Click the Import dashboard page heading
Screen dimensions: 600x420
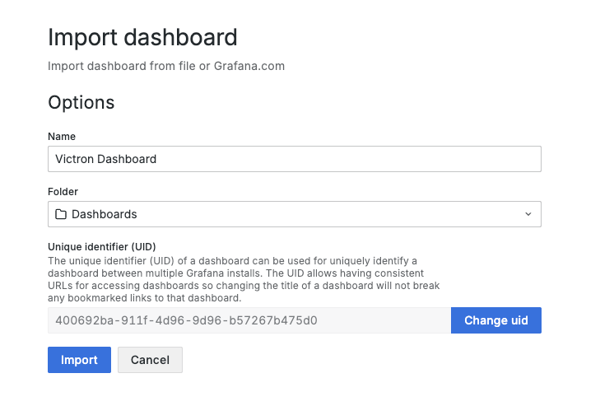point(142,37)
